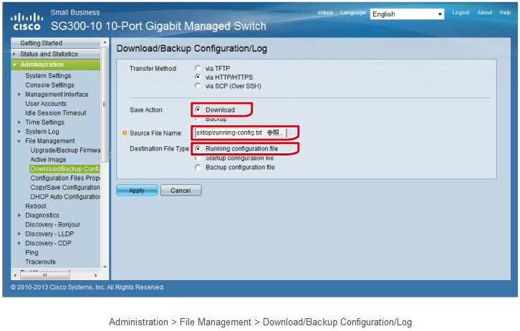This screenshot has height=331, width=520.
Task: Click the Apply button
Action: [x=136, y=191]
